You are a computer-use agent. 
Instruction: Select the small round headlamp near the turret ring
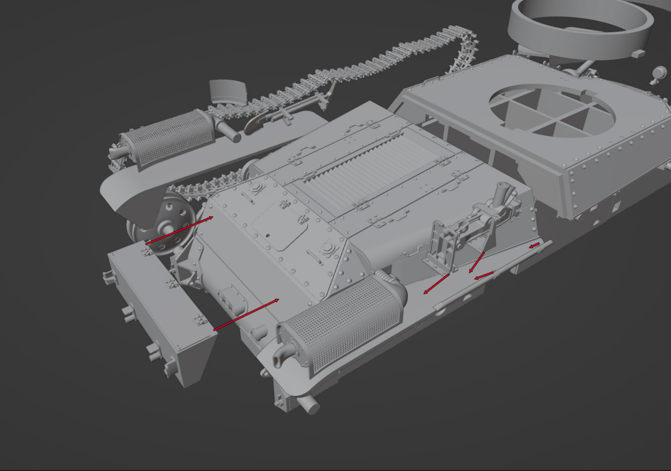tap(660, 72)
